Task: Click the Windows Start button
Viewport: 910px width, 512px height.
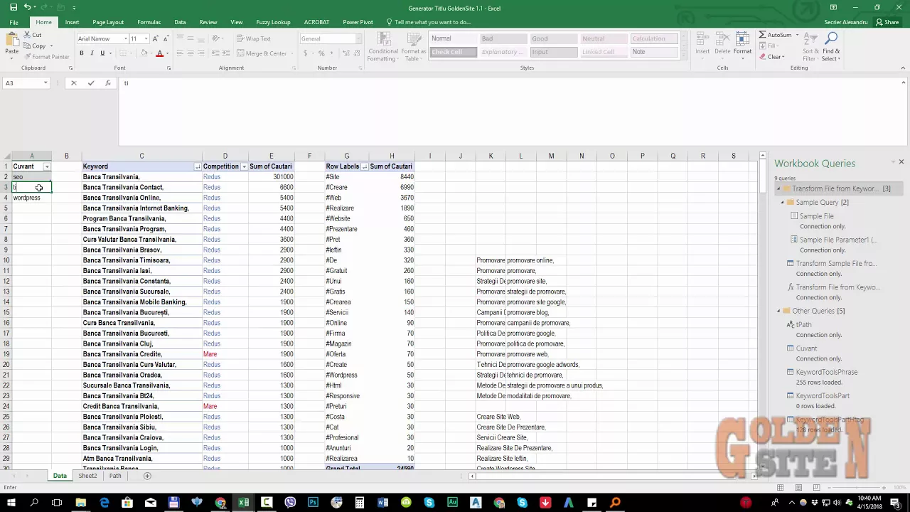Action: 11,503
